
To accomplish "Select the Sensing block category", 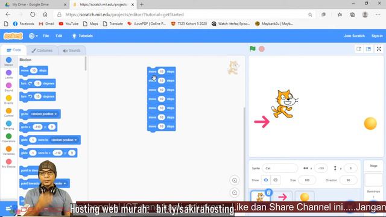I will click(8, 125).
